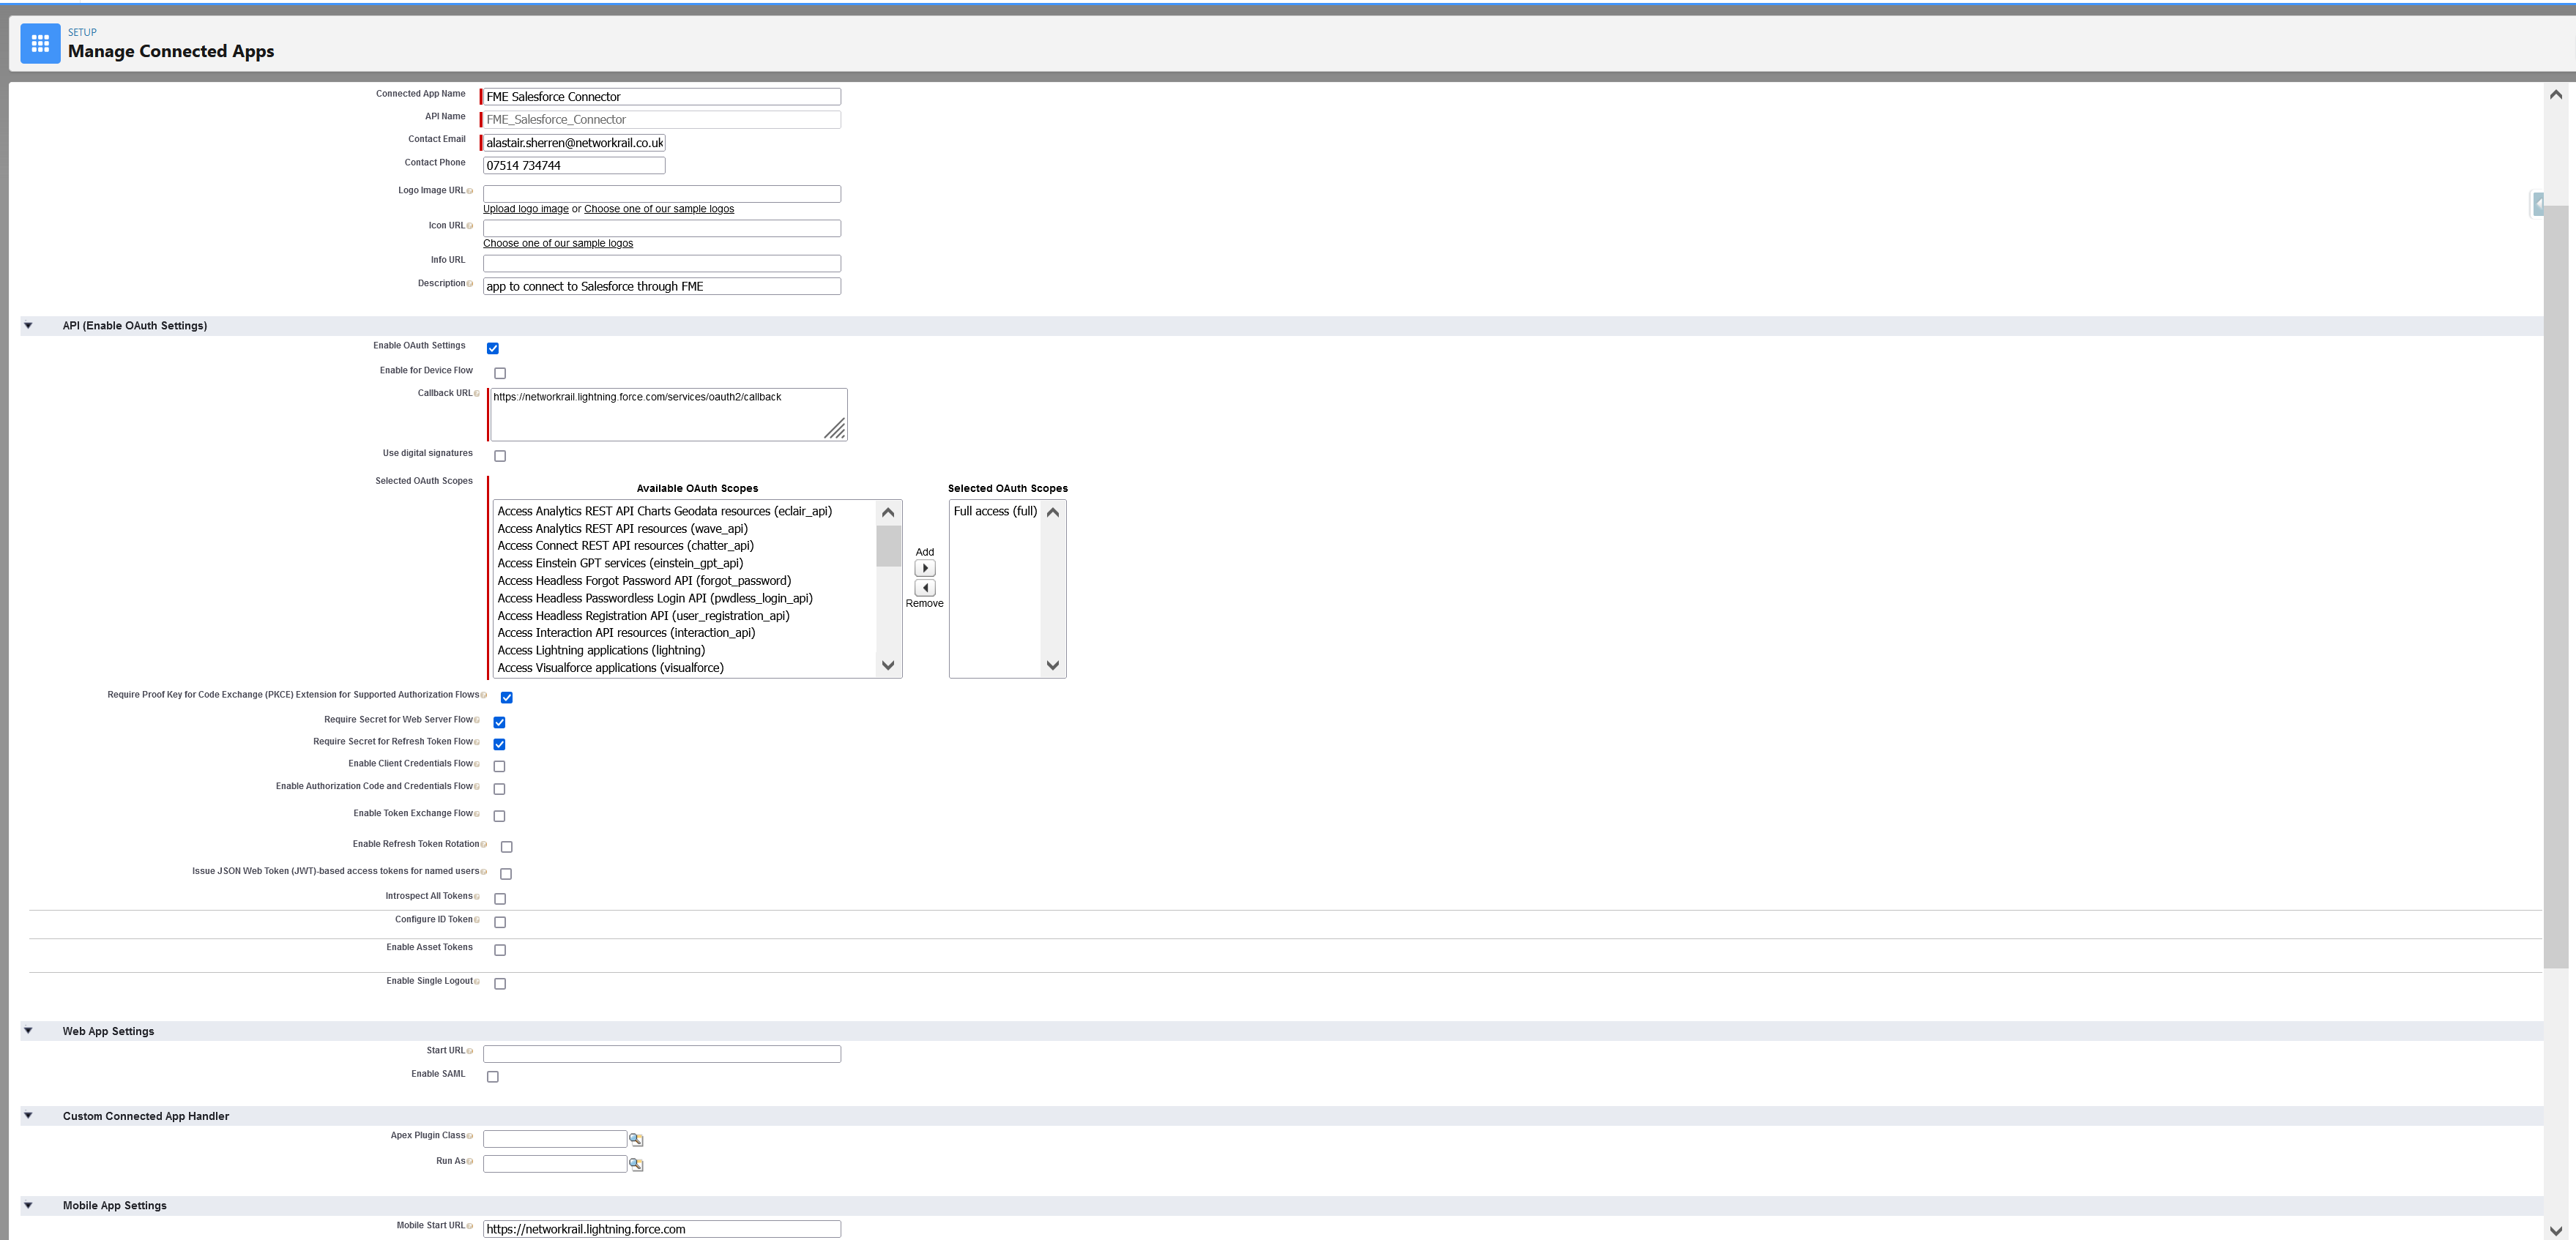Click page scroll down arrow
Screen dimensions: 2576x1240
pos(2556,1230)
